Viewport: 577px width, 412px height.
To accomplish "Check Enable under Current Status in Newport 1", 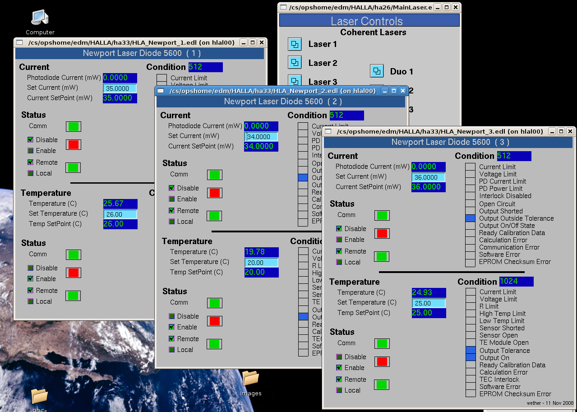I will [x=31, y=151].
